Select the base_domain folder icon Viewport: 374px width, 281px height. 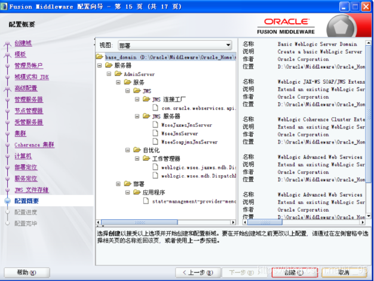pos(99,57)
